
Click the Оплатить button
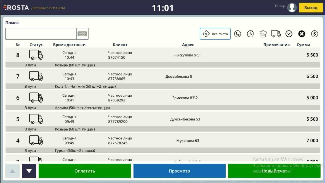coord(85,171)
